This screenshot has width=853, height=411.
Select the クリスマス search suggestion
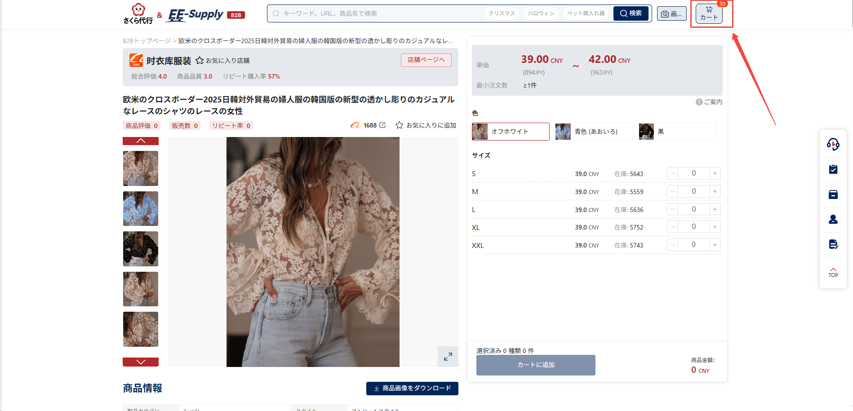(x=502, y=13)
